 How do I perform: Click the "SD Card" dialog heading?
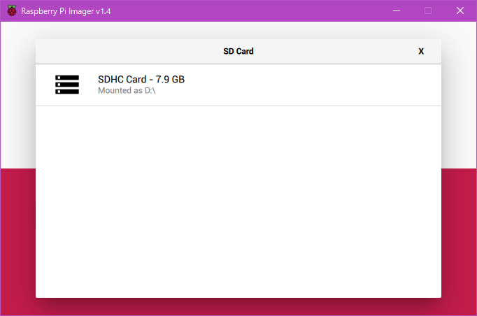[239, 51]
